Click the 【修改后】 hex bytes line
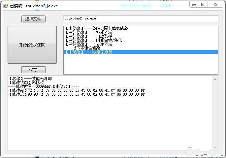Screen dimensions: 226x158 [x=77, y=94]
